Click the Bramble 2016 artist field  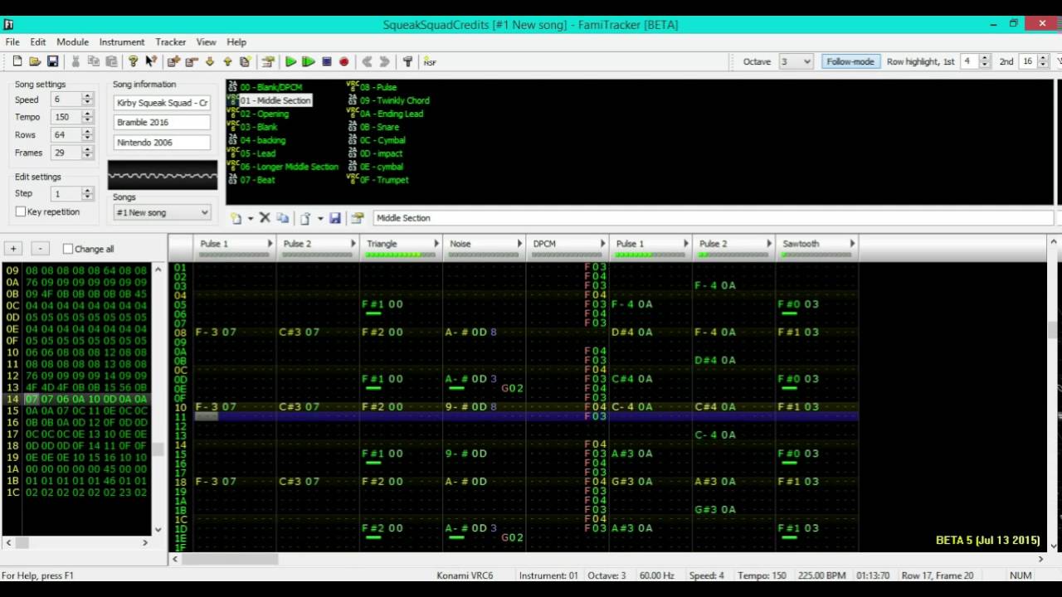[162, 123]
